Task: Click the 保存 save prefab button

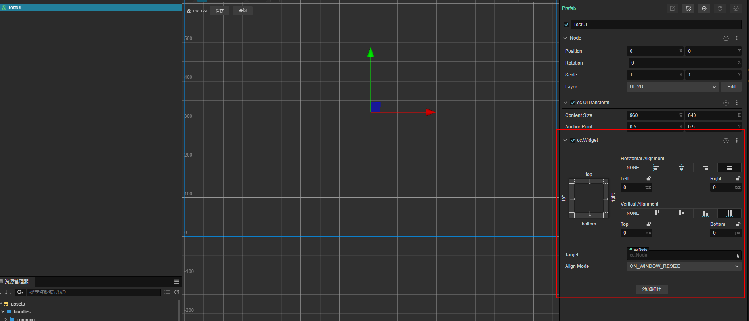Action: coord(220,11)
